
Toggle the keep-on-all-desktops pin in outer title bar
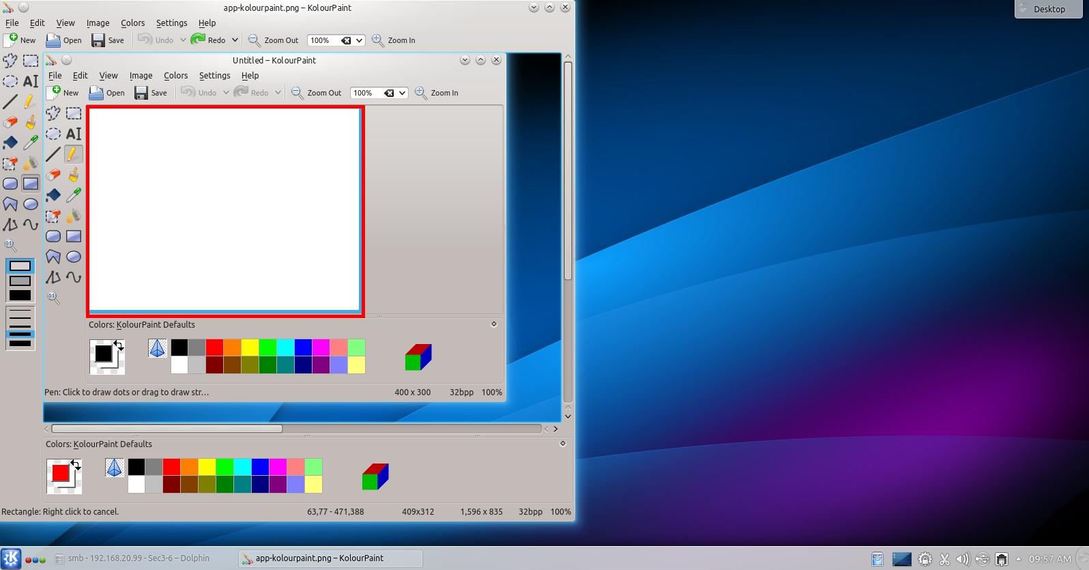click(x=23, y=8)
